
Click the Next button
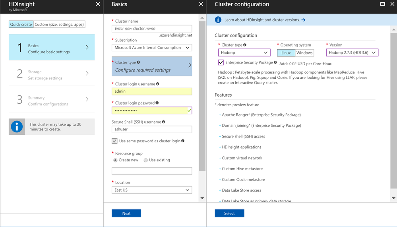(126, 213)
